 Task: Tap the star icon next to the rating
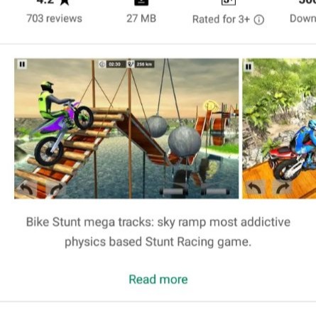64,2
